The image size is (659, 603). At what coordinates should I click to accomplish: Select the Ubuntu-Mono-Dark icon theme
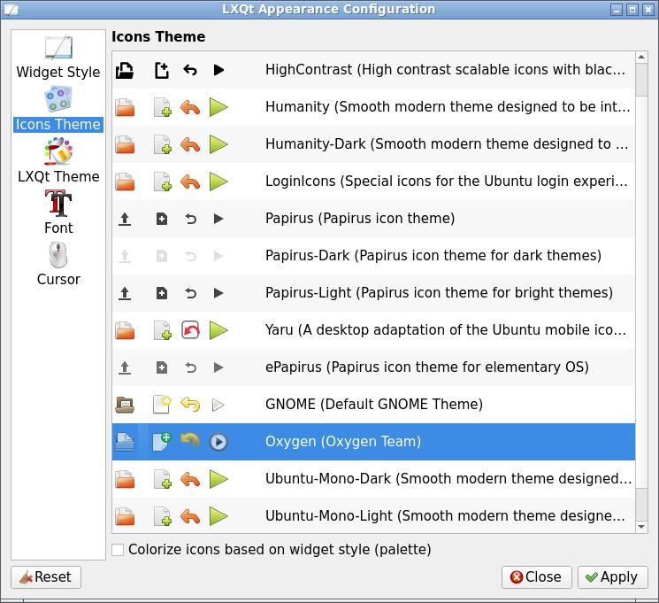coord(448,479)
